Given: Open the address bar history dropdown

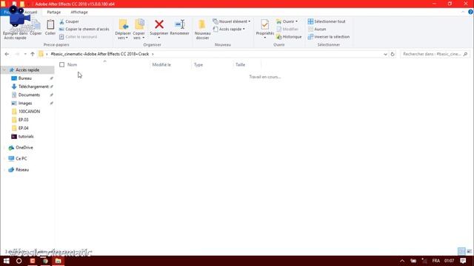Looking at the screenshot, I should (x=385, y=54).
